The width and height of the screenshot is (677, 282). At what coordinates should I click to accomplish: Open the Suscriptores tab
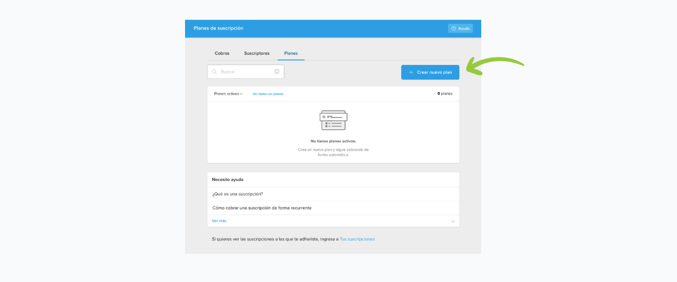point(257,53)
